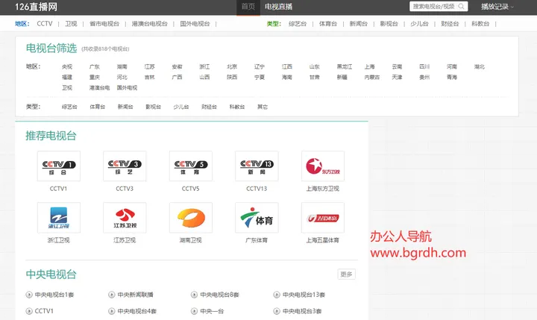Click the 湖南卫视 caption under logo

tap(191, 240)
